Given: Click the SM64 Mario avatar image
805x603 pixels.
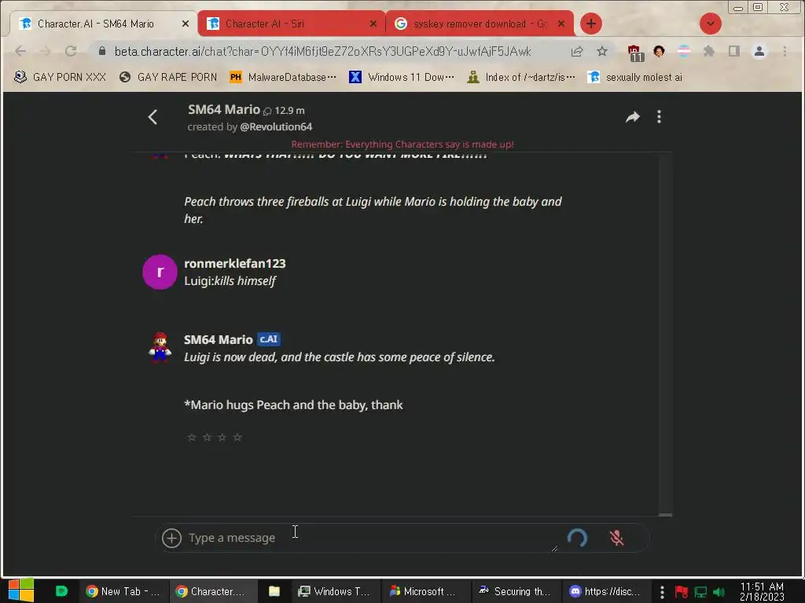Looking at the screenshot, I should pyautogui.click(x=160, y=348).
